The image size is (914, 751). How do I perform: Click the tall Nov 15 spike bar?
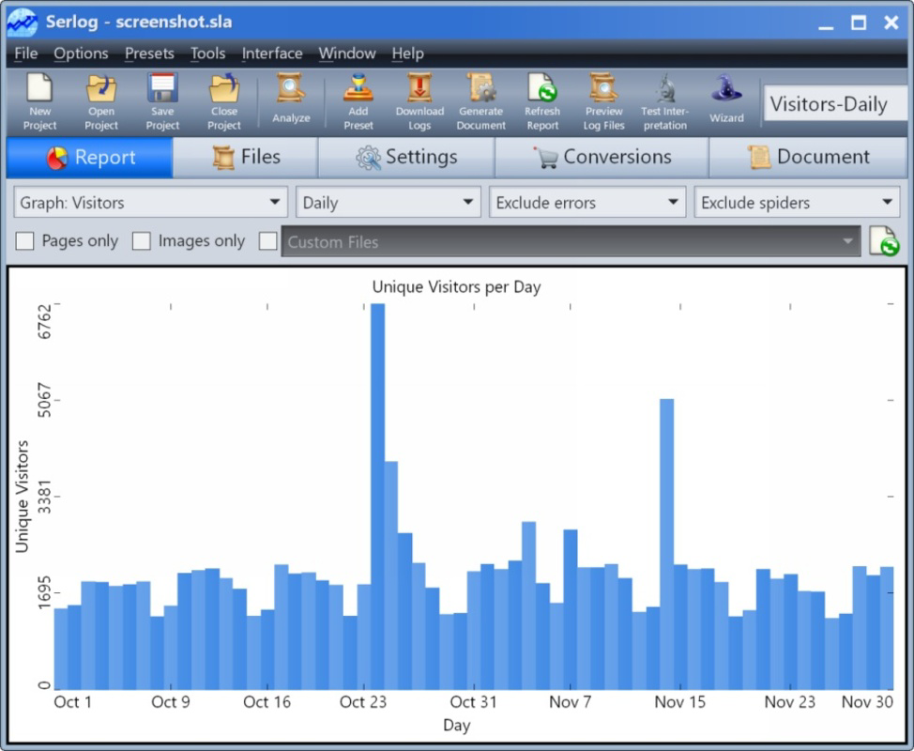tap(667, 544)
